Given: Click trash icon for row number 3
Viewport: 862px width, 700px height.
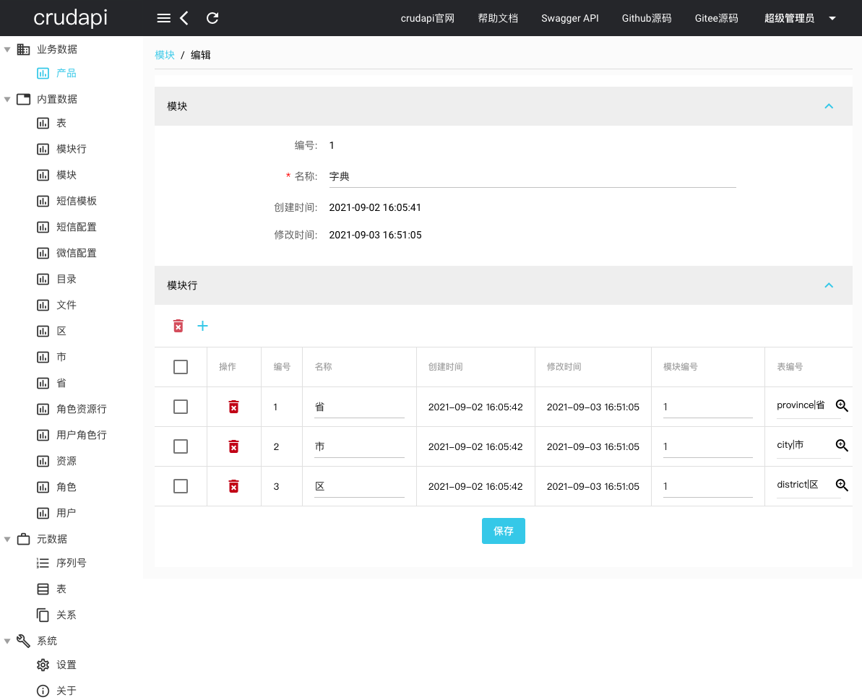Looking at the screenshot, I should coord(233,487).
